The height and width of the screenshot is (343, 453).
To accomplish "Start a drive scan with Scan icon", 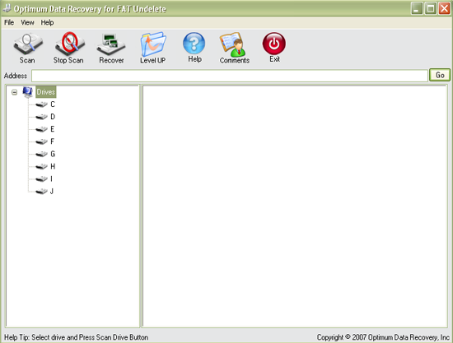I will coord(28,44).
